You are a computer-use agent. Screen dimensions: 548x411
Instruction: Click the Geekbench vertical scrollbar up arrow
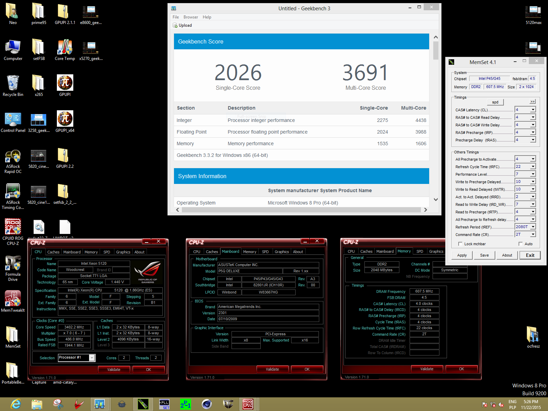pyautogui.click(x=436, y=37)
